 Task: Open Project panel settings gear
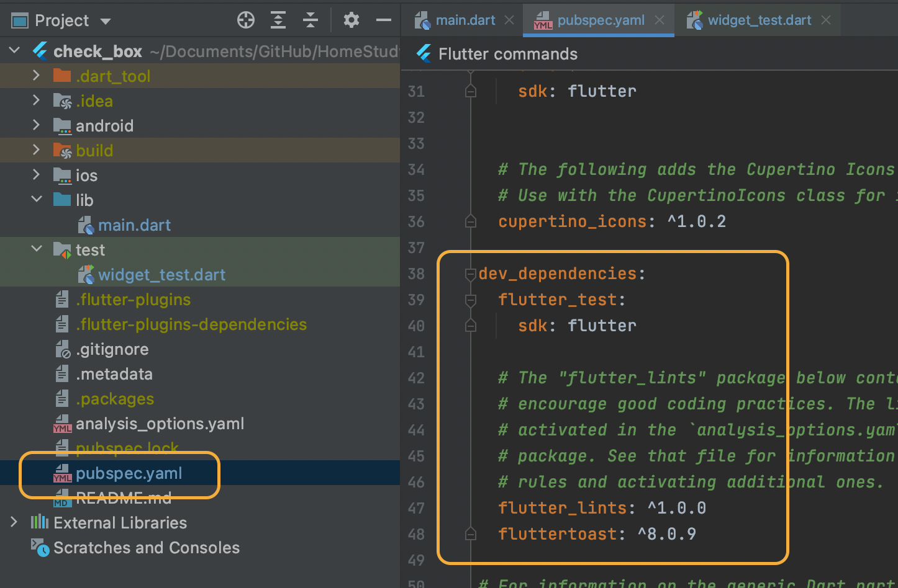pyautogui.click(x=351, y=20)
